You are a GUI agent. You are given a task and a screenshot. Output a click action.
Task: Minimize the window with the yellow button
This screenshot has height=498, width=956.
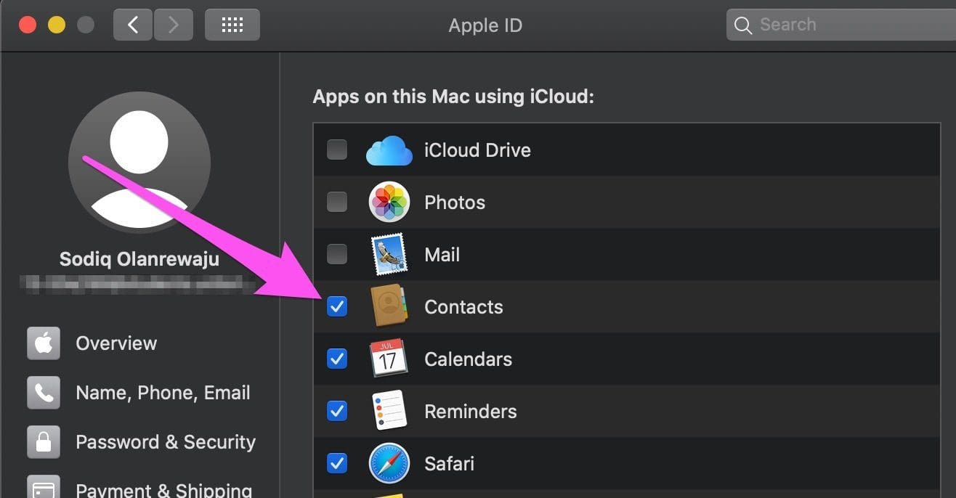(x=57, y=25)
